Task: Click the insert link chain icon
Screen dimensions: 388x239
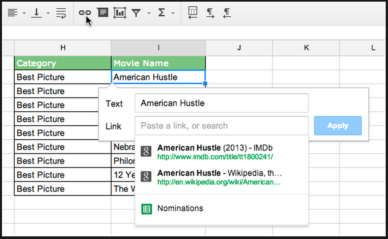Action: 85,13
